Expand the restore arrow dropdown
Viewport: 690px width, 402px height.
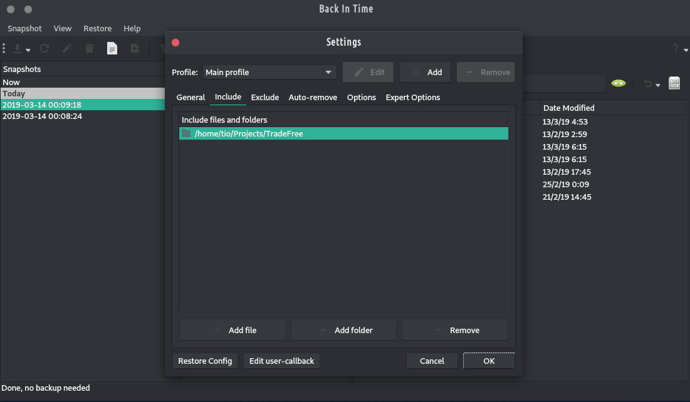(x=657, y=85)
